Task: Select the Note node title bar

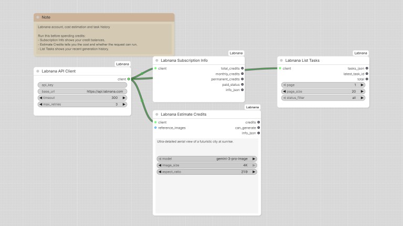Action: point(104,17)
